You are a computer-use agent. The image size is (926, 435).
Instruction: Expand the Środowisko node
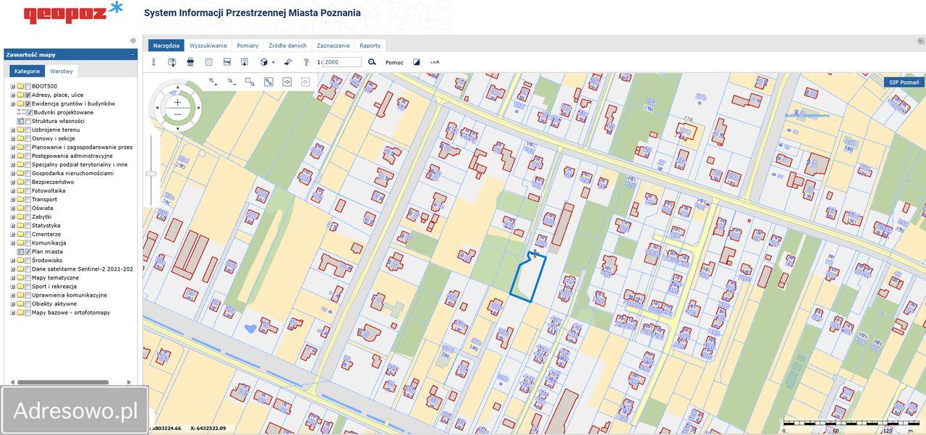click(x=12, y=260)
